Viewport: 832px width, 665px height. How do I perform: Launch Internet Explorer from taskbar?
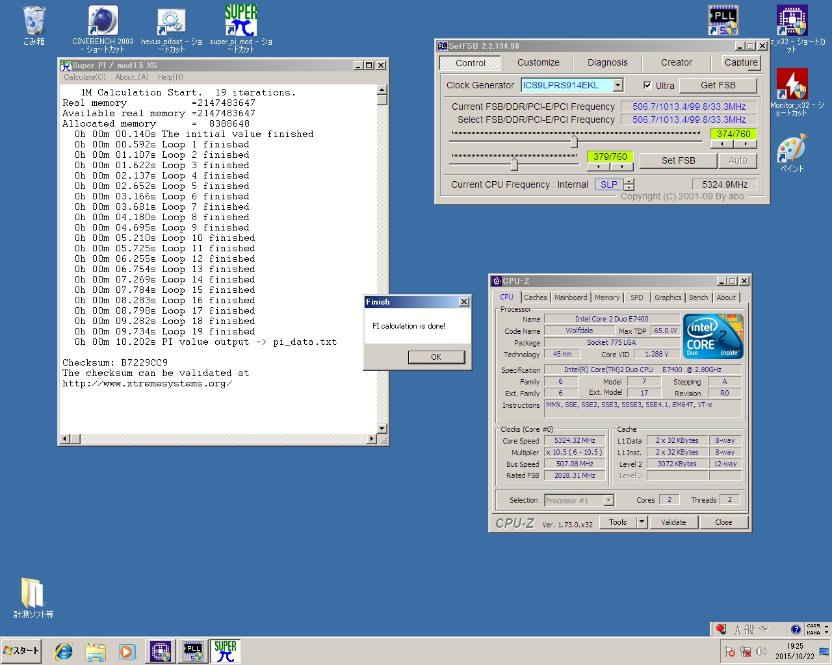(63, 651)
